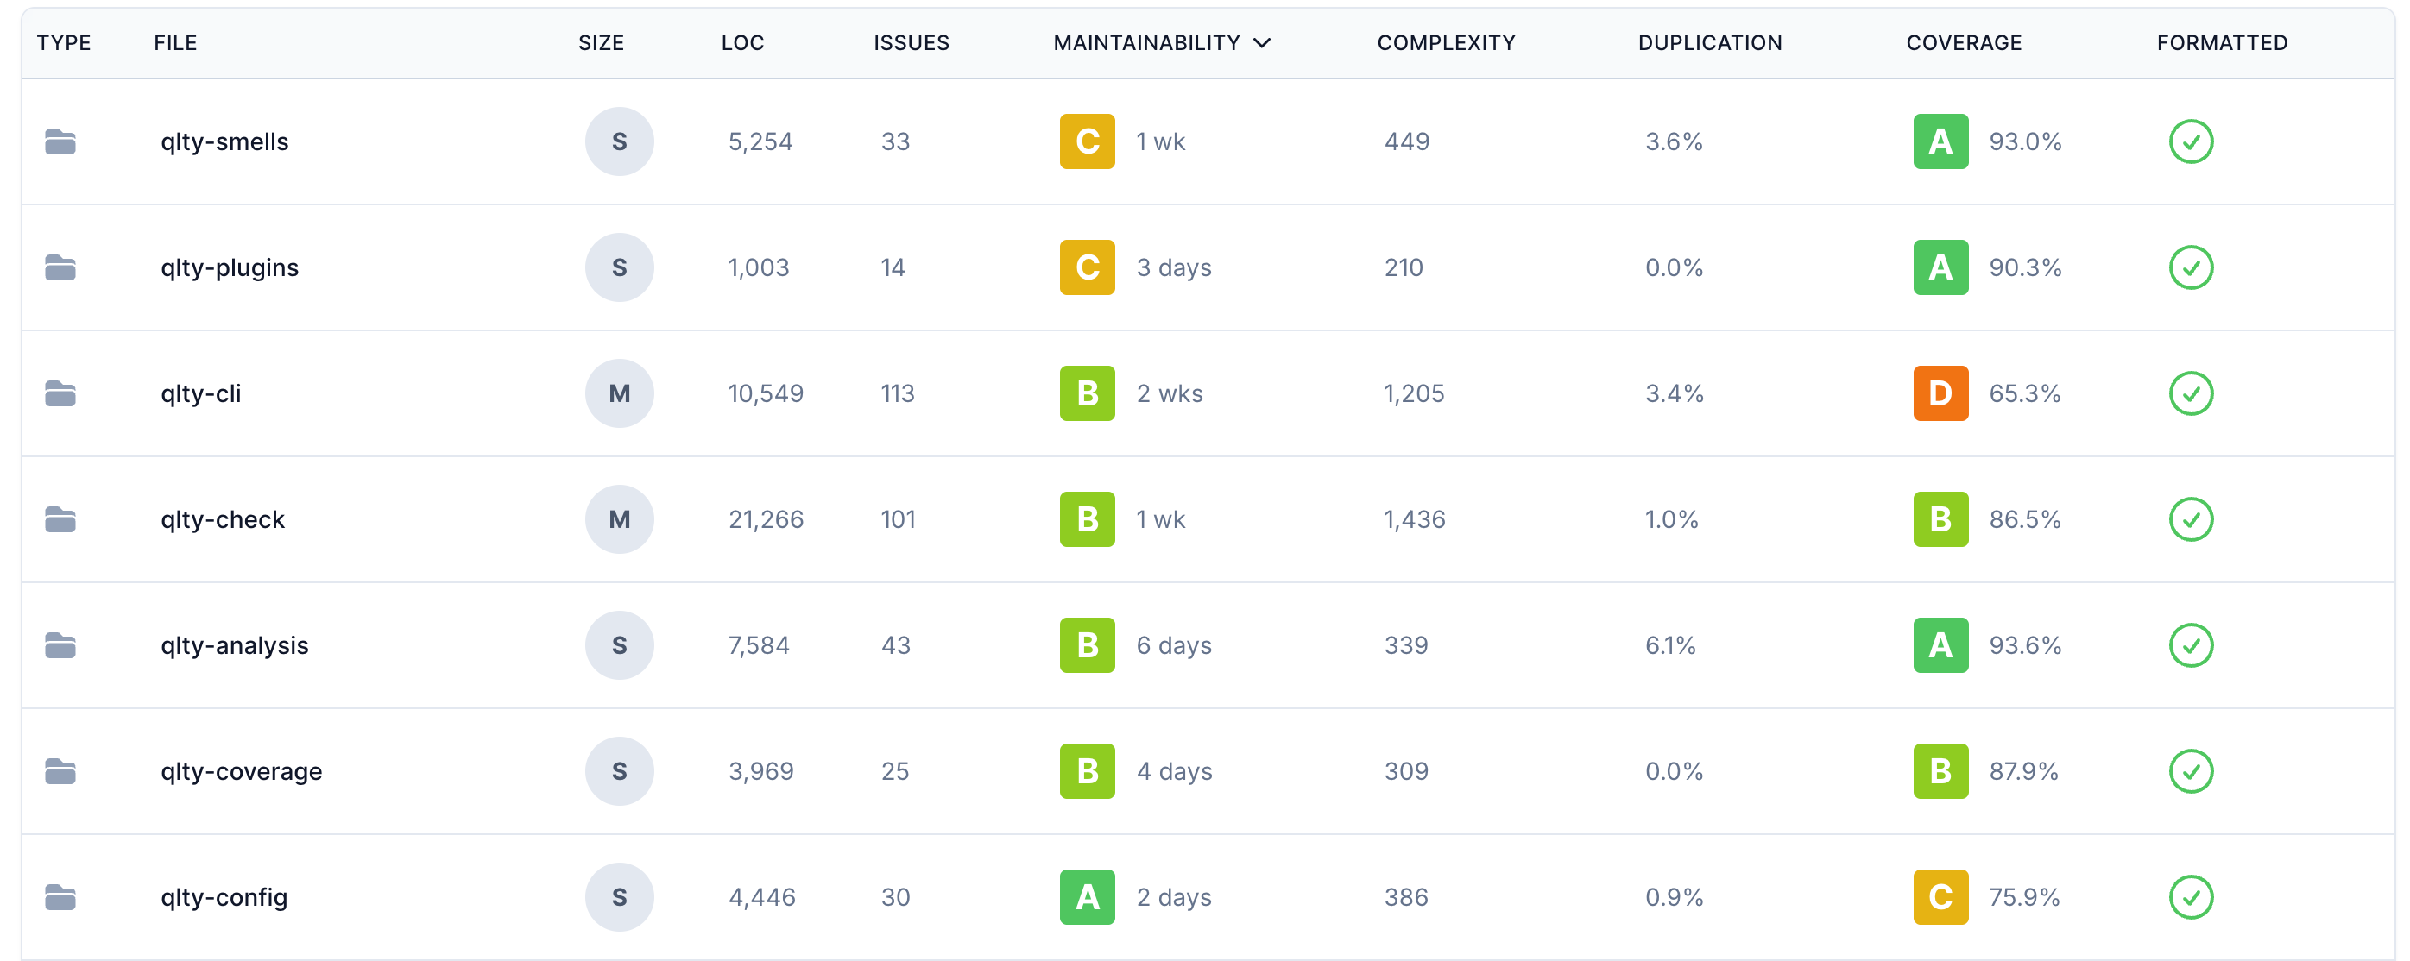Open the qlty-analysis folder link

coord(234,646)
